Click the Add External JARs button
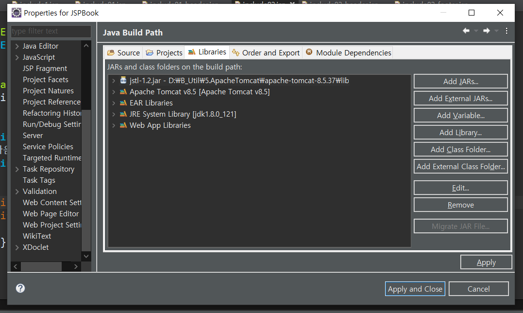The width and height of the screenshot is (523, 313). 460,98
